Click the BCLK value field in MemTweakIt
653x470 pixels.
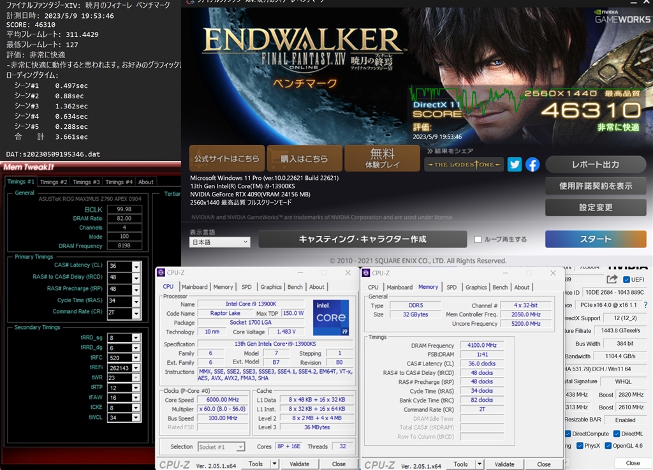click(x=124, y=209)
